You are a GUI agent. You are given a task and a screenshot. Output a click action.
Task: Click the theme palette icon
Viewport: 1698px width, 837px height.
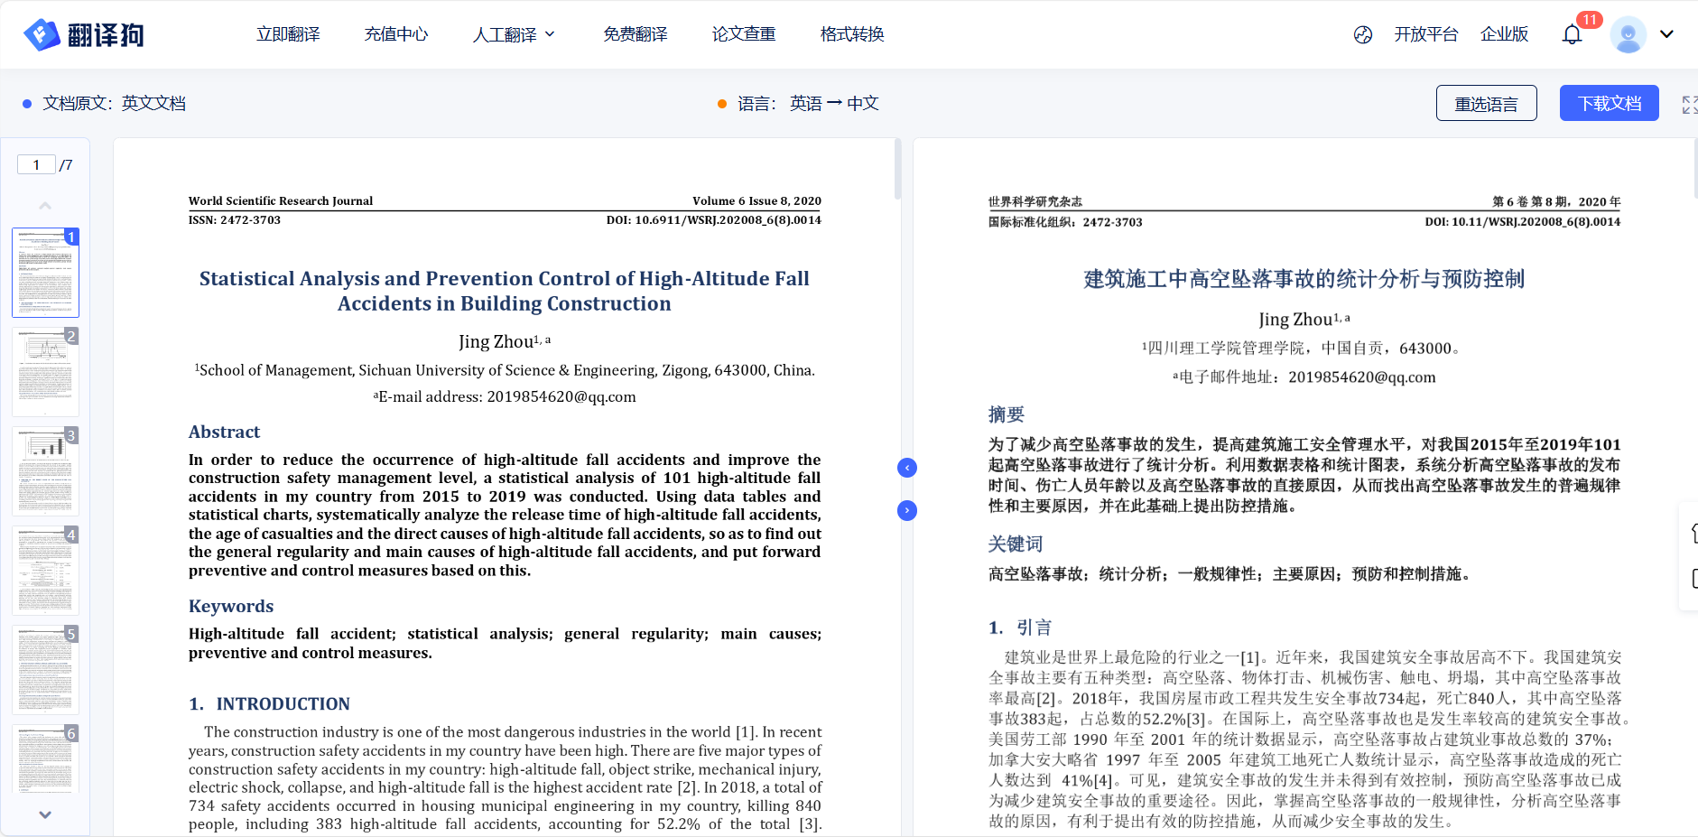coord(1363,34)
